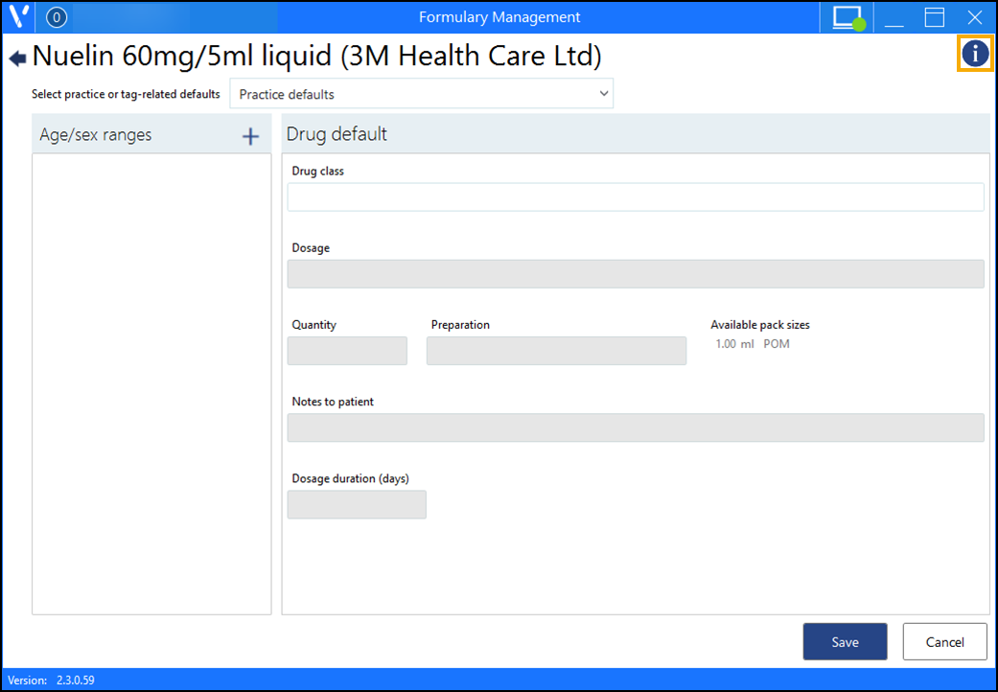
Task: Open the notifications counter showing 0
Action: coord(57,17)
